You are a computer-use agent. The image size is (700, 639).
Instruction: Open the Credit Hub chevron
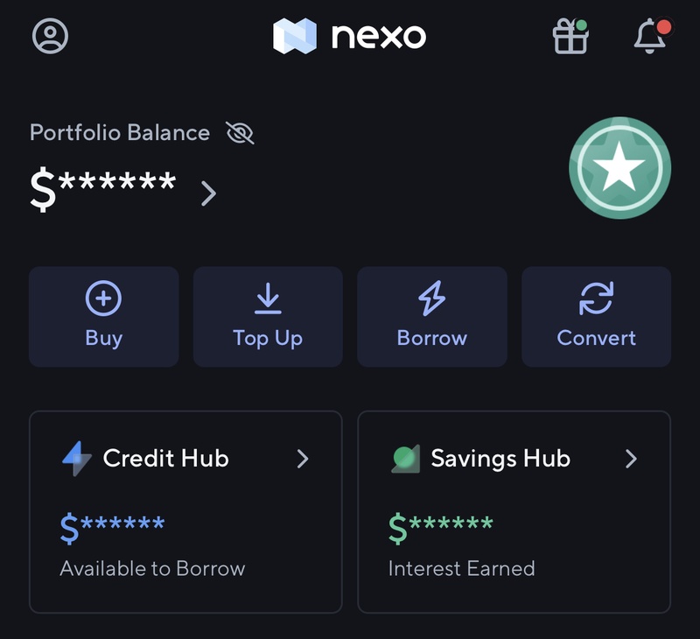point(303,459)
